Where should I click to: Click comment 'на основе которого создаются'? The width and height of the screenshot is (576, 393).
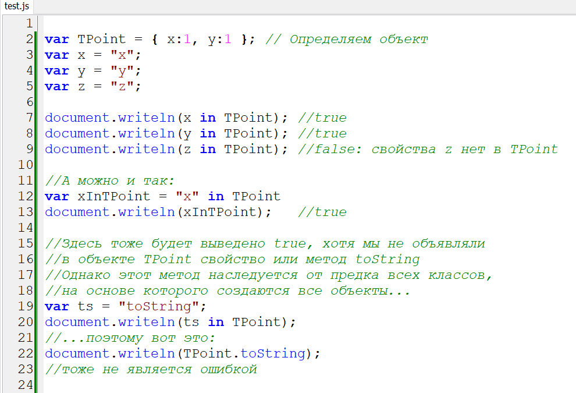click(x=175, y=291)
